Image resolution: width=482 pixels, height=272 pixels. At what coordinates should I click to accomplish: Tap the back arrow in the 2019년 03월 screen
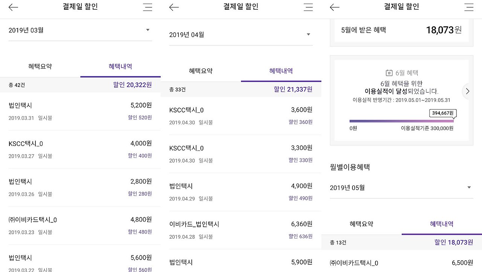coord(13,7)
